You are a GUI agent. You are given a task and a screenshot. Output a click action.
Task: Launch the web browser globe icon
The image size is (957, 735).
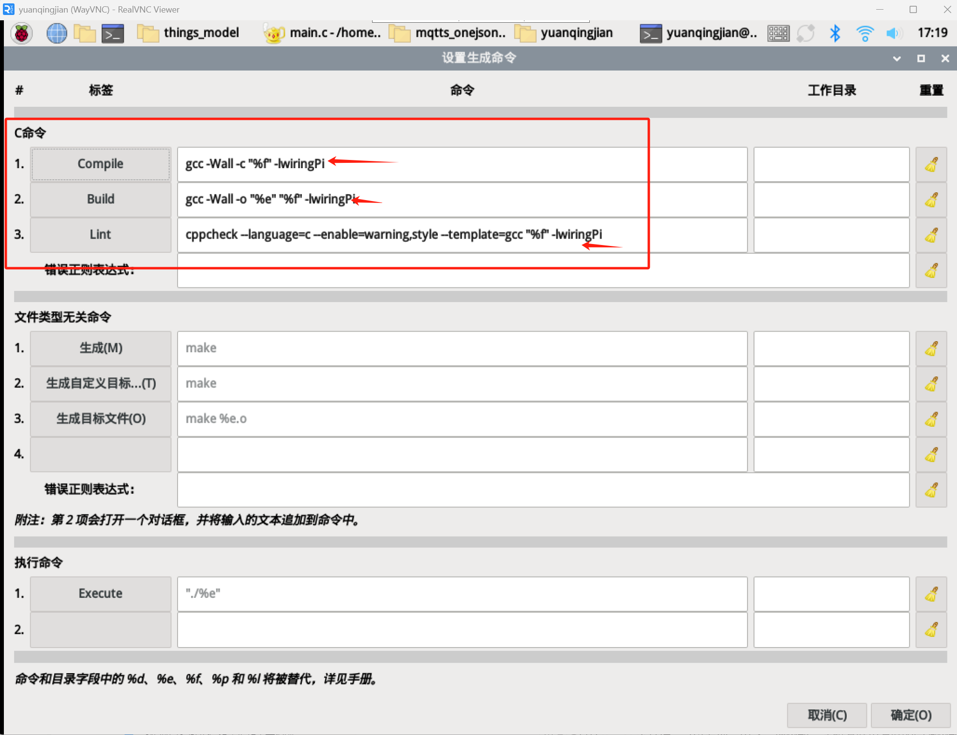(x=57, y=33)
